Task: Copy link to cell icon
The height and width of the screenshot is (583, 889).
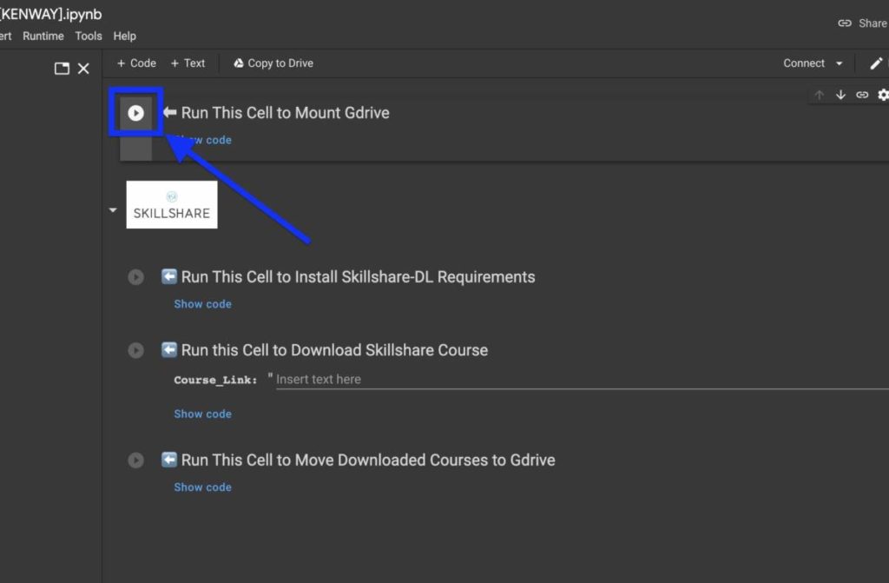Action: 862,95
